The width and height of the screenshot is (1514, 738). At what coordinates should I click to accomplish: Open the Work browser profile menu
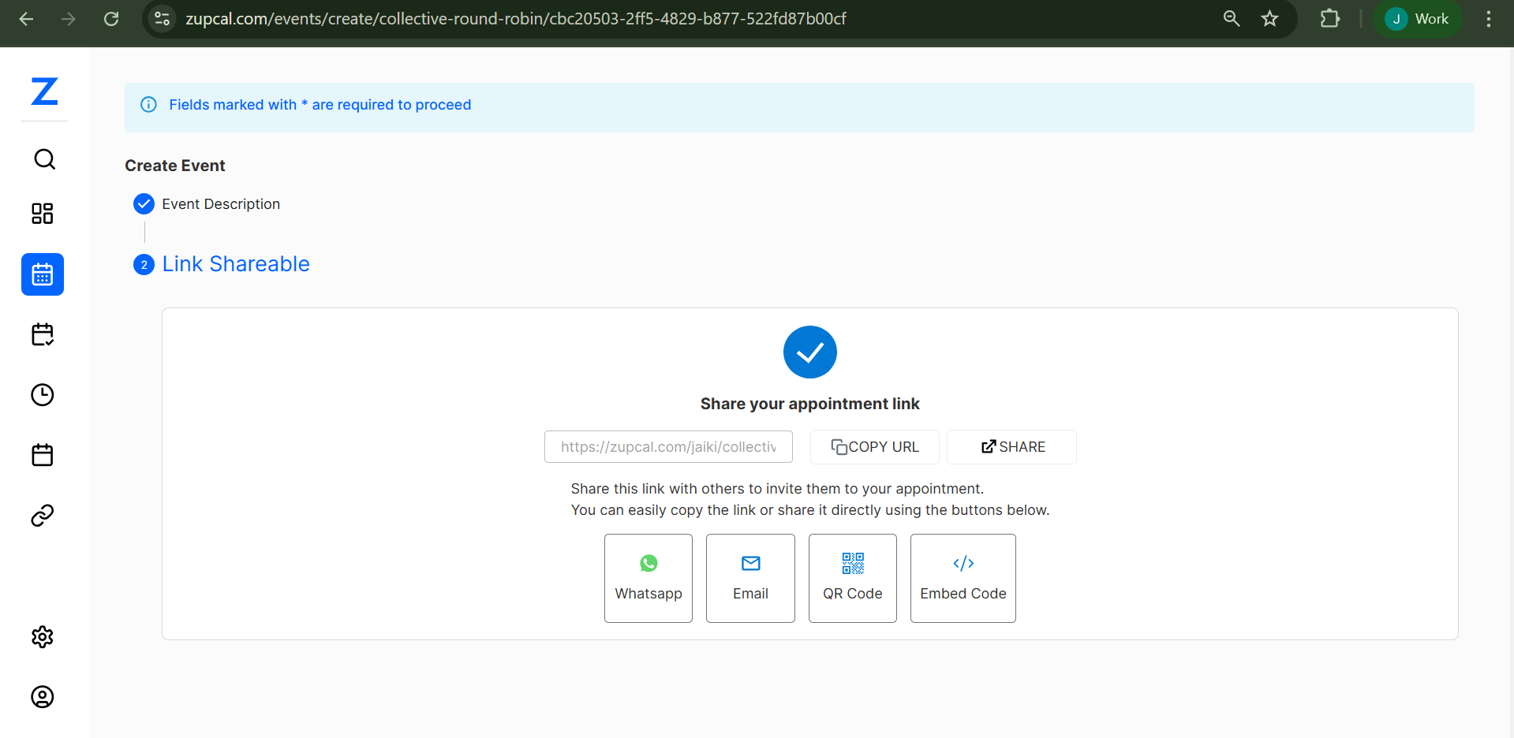point(1418,18)
